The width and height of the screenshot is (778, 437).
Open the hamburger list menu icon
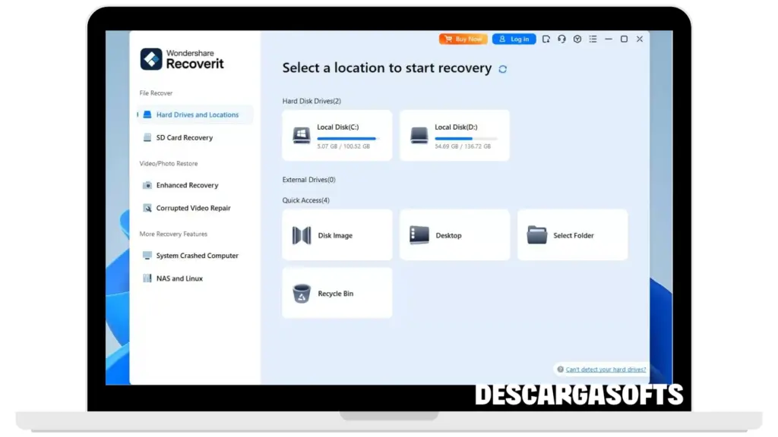point(593,39)
